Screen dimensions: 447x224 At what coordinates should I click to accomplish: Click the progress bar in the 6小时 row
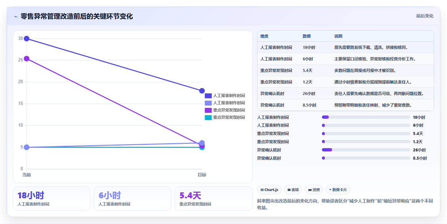point(366,125)
